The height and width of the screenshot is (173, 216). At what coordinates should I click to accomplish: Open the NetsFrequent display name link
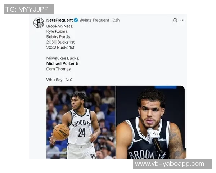(59, 20)
